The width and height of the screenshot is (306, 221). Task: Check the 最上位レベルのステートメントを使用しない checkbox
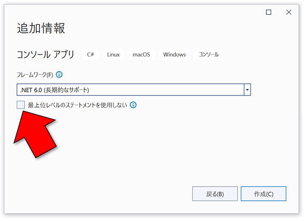pyautogui.click(x=21, y=105)
